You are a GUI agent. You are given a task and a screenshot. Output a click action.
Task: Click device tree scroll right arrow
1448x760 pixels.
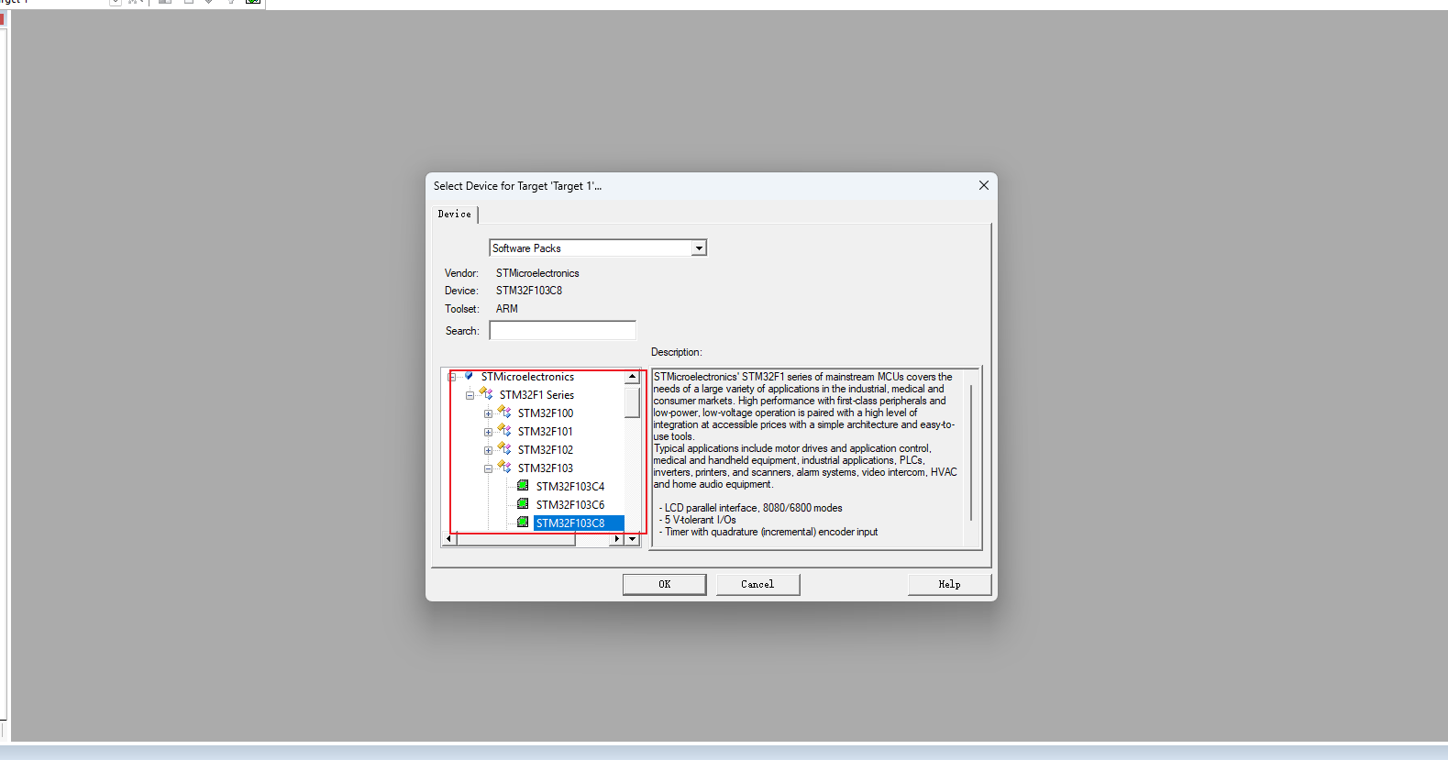tap(617, 539)
